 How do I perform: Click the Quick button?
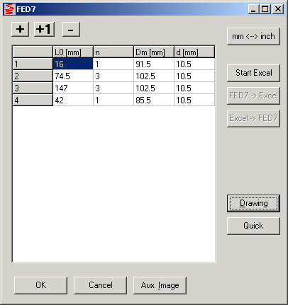pos(253,226)
